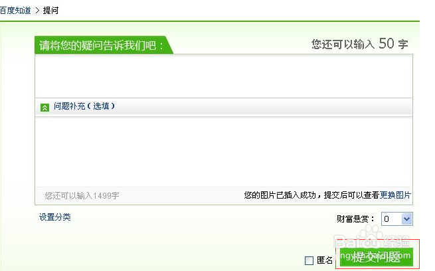Image resolution: width=435 pixels, height=271 pixels.
Task: Click the 您还可以输入1499字 counter text
Action: (x=82, y=196)
